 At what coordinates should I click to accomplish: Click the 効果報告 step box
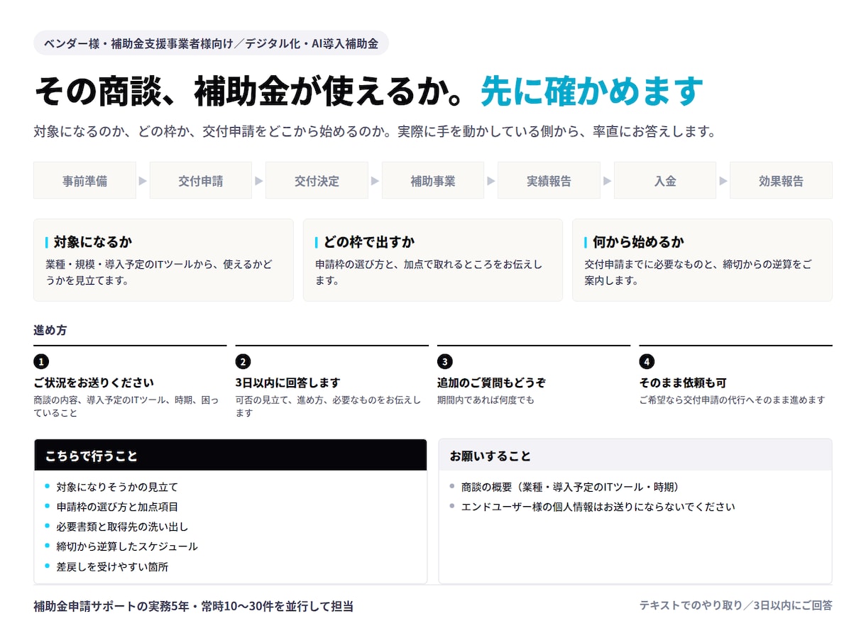(781, 180)
